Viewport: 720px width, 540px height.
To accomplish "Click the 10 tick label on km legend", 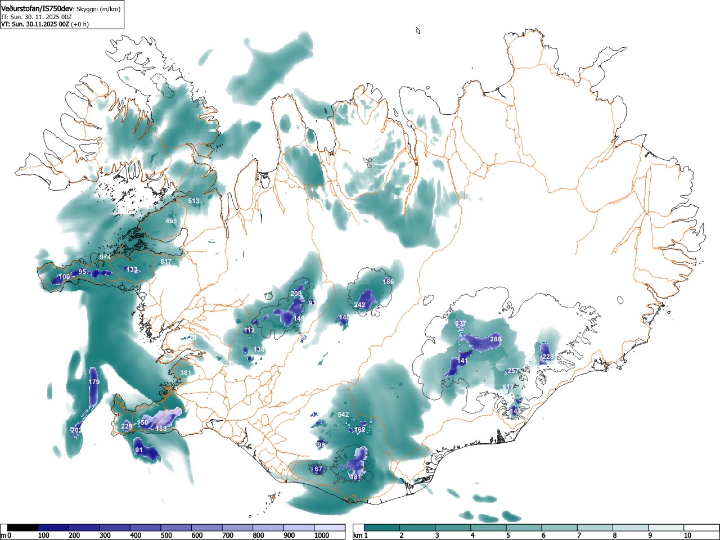I will point(687,535).
